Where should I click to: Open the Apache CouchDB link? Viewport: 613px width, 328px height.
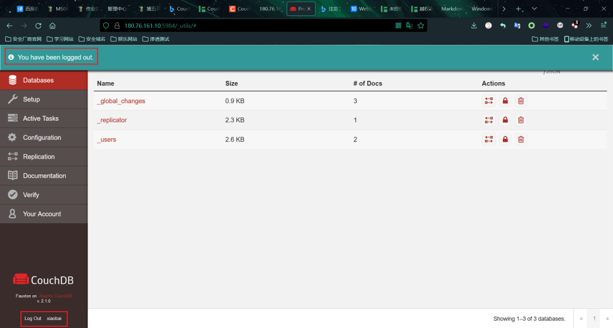(56, 296)
